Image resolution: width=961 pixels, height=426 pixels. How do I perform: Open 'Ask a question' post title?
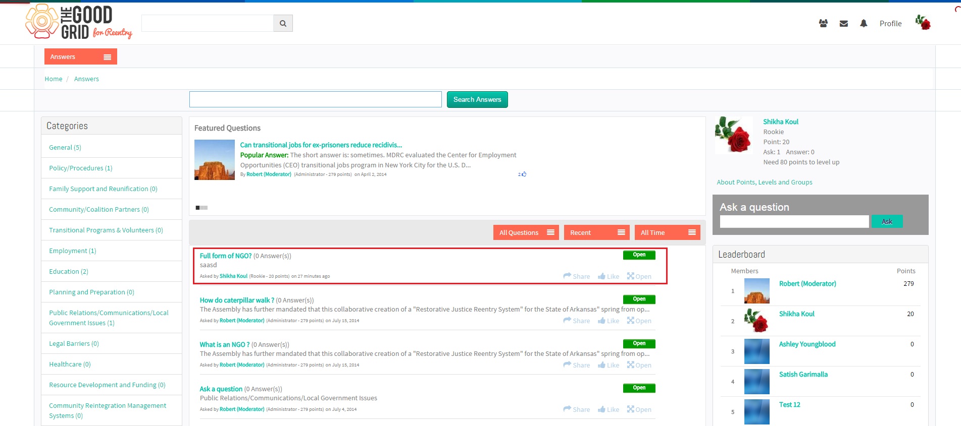point(221,389)
